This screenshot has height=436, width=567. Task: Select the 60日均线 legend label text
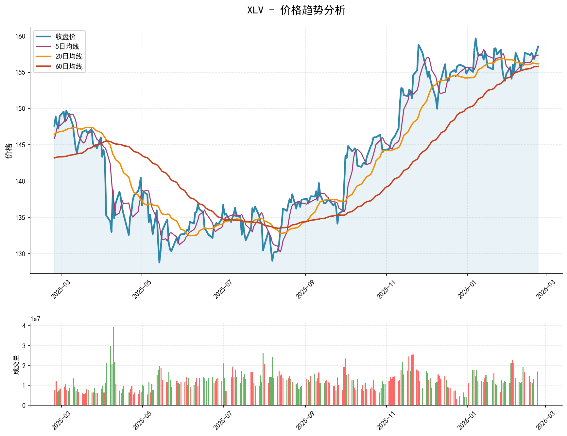point(69,66)
